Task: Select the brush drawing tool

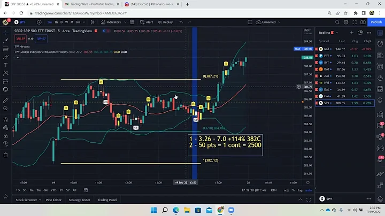Action: (x=6, y=57)
